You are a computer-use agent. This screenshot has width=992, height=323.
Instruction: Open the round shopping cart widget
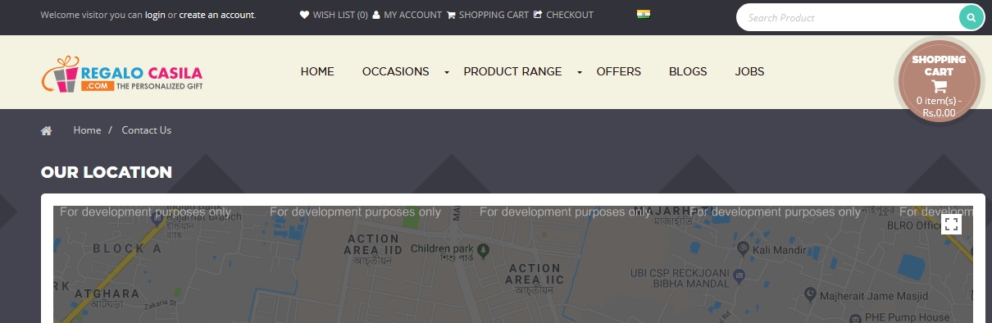[939, 81]
